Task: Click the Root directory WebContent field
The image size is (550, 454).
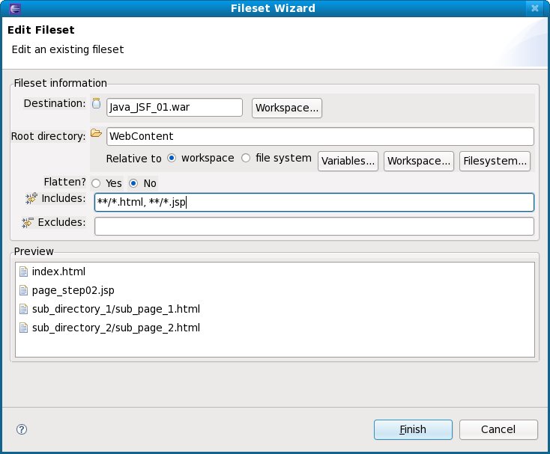Action: pyautogui.click(x=320, y=136)
